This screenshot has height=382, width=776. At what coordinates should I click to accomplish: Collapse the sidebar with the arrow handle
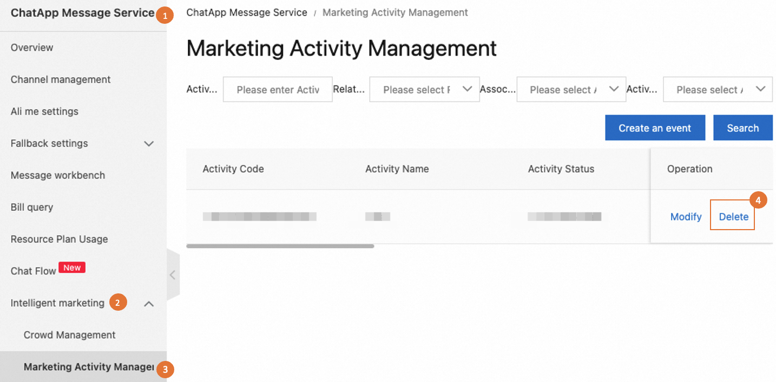coord(173,274)
